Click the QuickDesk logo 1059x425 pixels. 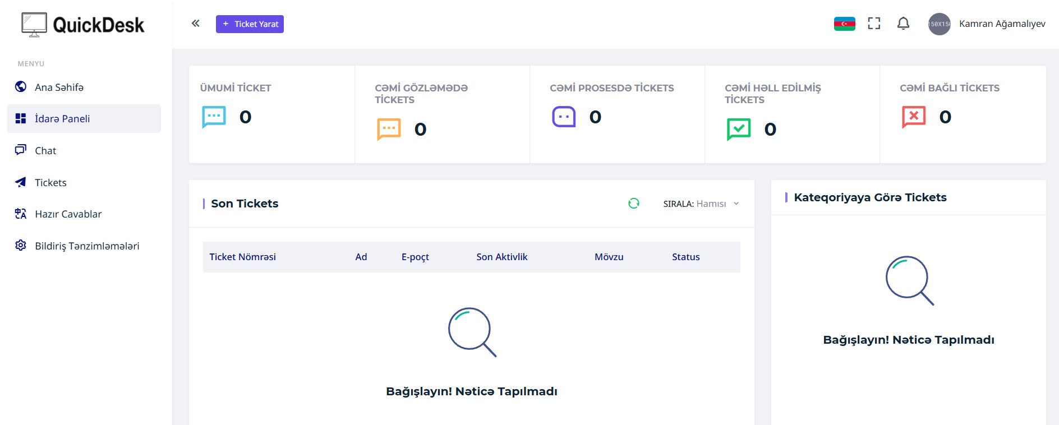pyautogui.click(x=83, y=25)
